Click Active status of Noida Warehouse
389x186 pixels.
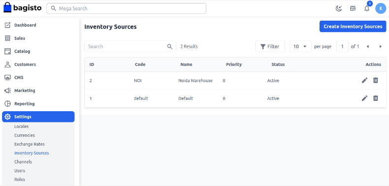(273, 81)
